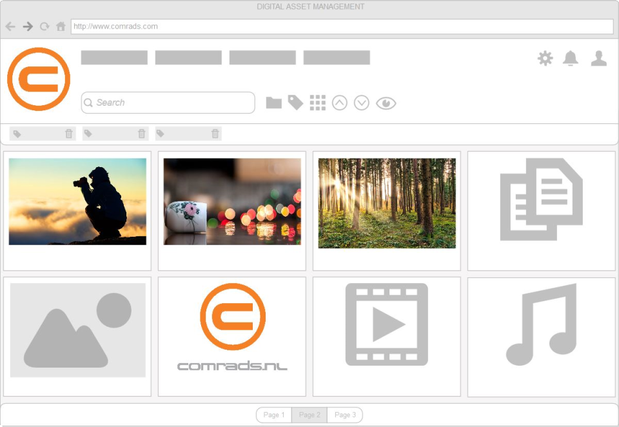
Task: Click the magnifier icon in the search box
Action: pos(88,103)
